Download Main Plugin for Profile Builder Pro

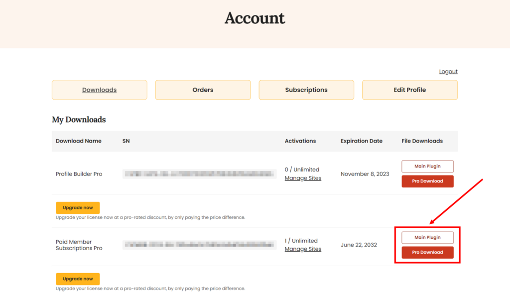tap(427, 166)
